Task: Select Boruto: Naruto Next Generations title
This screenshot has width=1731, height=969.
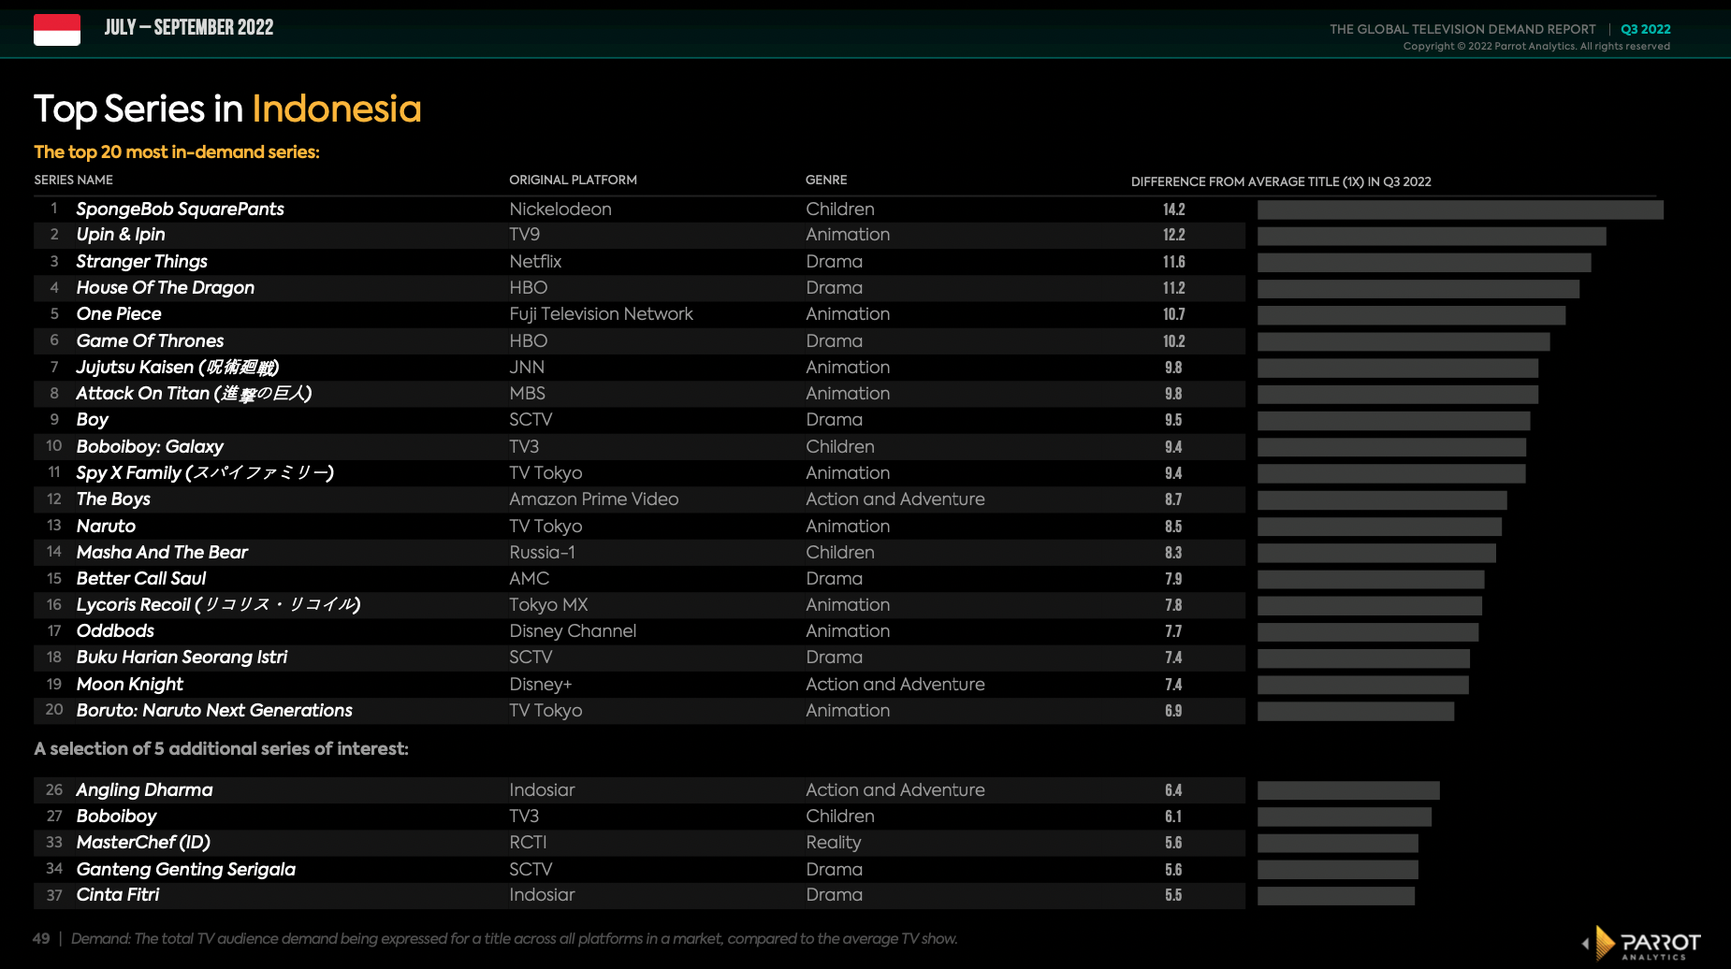Action: pos(214,711)
